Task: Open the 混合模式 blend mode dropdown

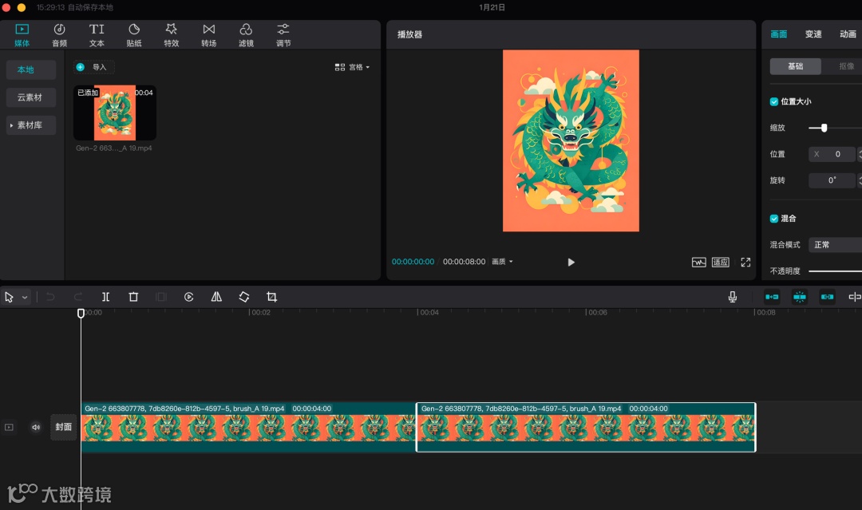Action: [x=835, y=244]
